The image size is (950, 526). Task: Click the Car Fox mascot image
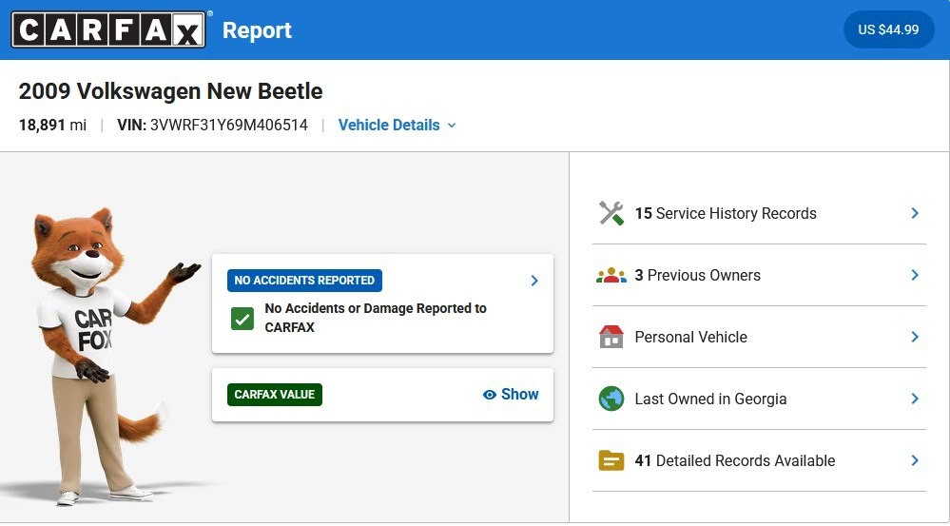click(101, 356)
